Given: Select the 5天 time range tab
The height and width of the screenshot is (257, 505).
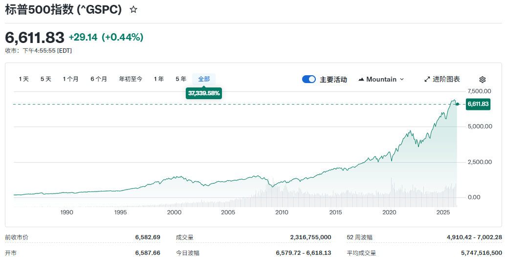Looking at the screenshot, I should tap(46, 79).
